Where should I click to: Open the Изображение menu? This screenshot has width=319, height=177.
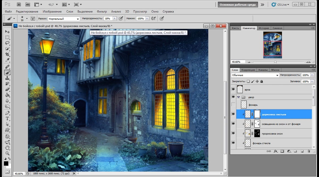52,12
